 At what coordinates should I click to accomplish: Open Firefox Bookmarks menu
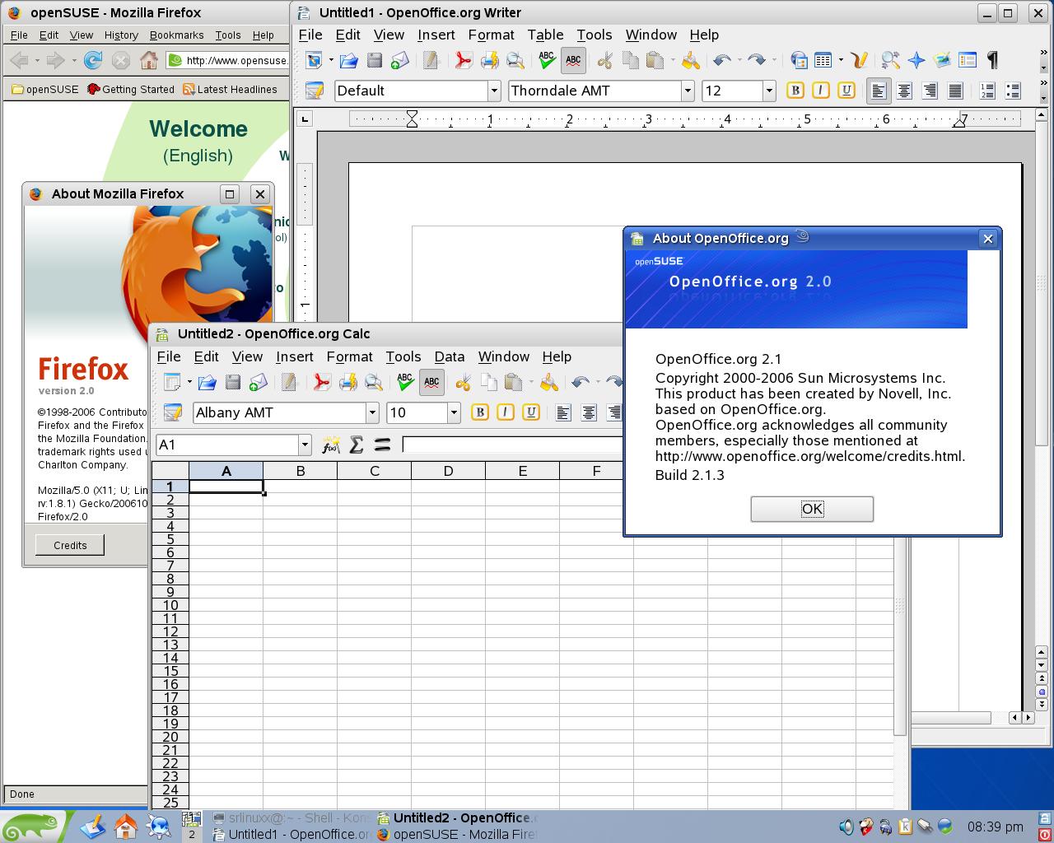[177, 35]
